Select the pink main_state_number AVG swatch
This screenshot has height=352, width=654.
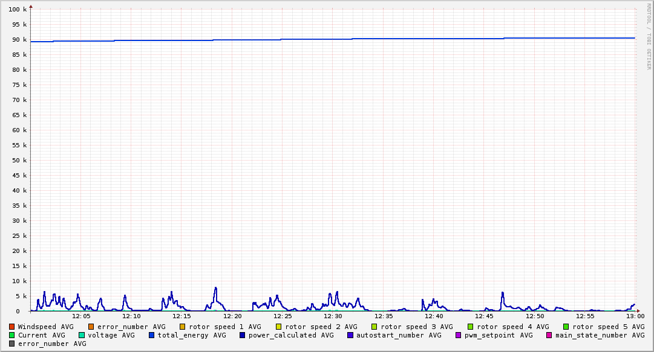(x=549, y=335)
